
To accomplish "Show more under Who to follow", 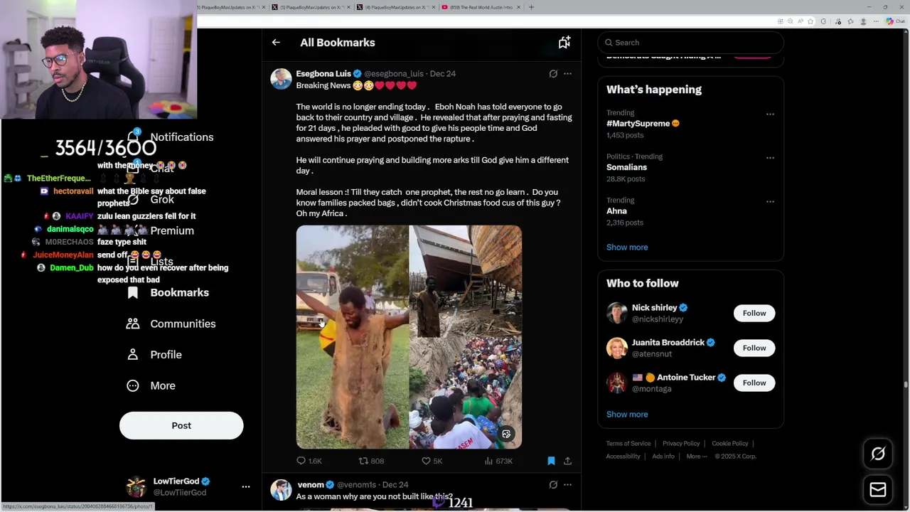I will coord(627,414).
